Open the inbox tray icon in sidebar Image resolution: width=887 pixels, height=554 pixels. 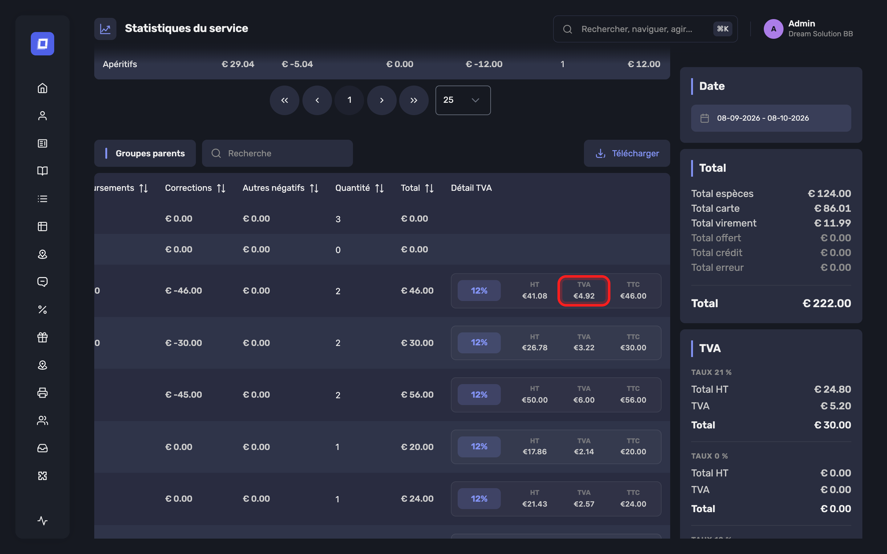pos(43,448)
